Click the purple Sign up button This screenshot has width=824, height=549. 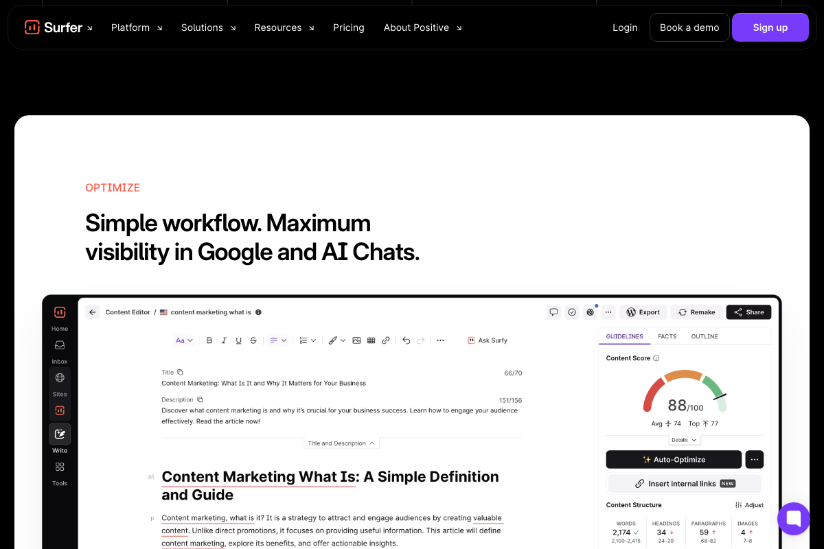(x=770, y=27)
